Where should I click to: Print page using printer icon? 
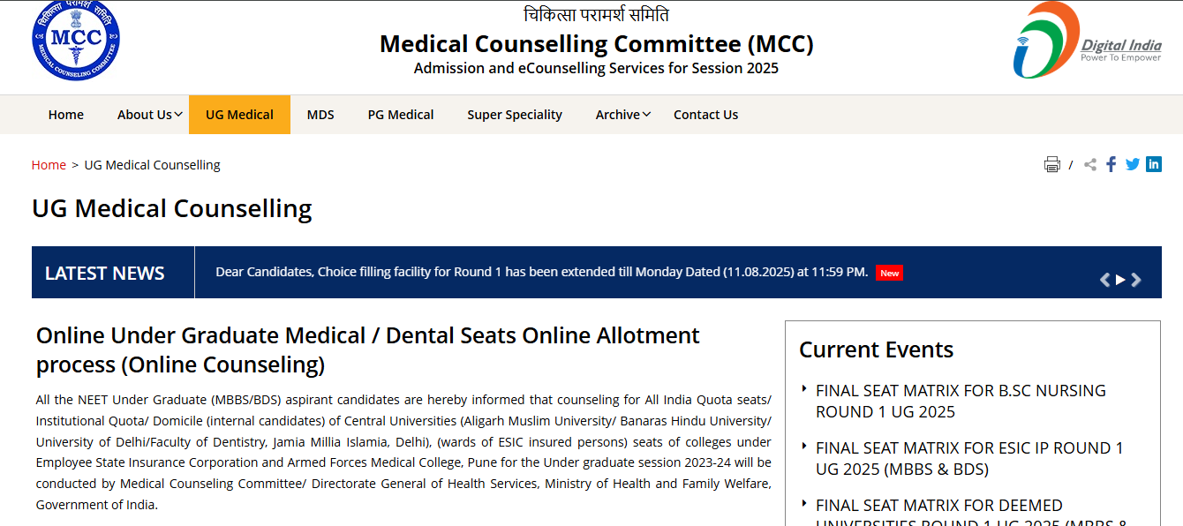pyautogui.click(x=1051, y=164)
